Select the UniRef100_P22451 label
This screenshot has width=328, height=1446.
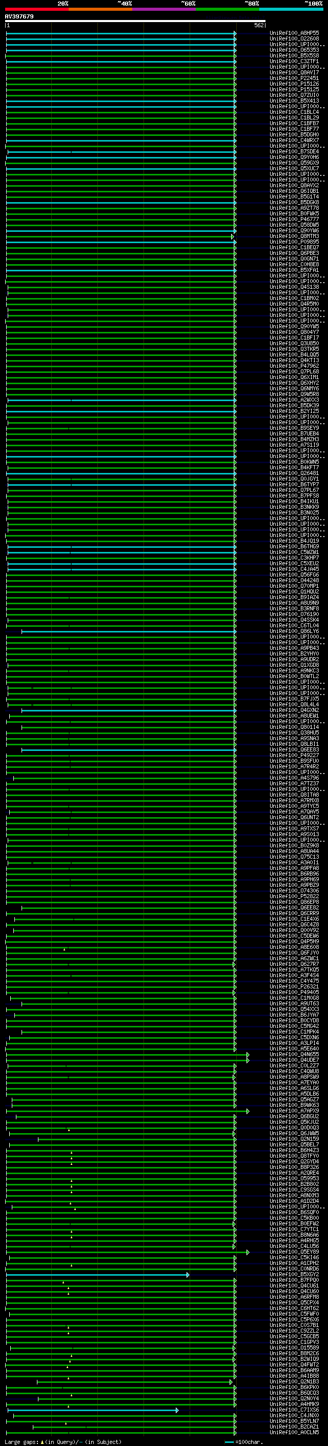click(x=294, y=78)
